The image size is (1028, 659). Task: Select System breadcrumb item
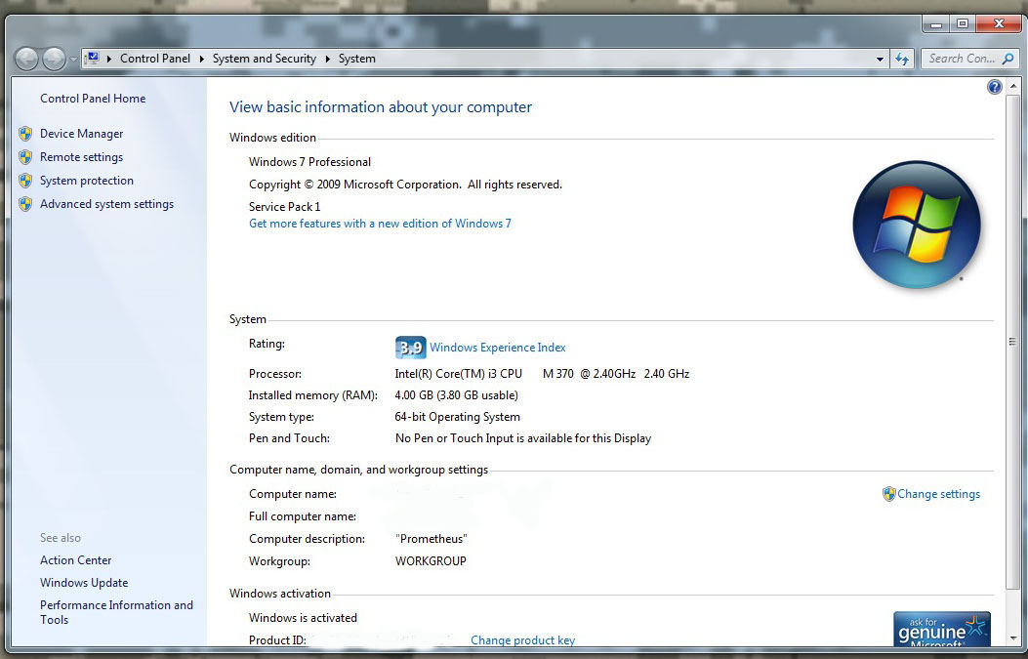[356, 59]
